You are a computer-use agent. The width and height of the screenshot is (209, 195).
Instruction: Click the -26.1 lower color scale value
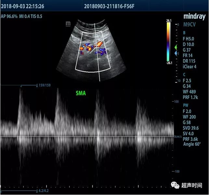(169, 63)
